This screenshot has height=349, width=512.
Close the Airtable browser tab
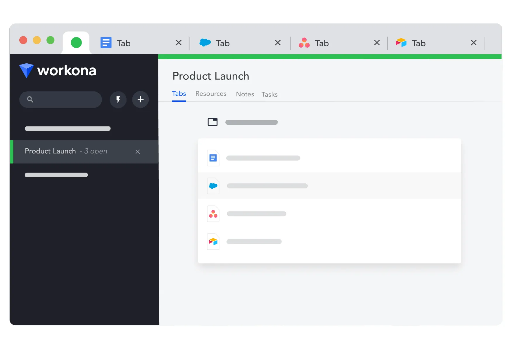[474, 43]
